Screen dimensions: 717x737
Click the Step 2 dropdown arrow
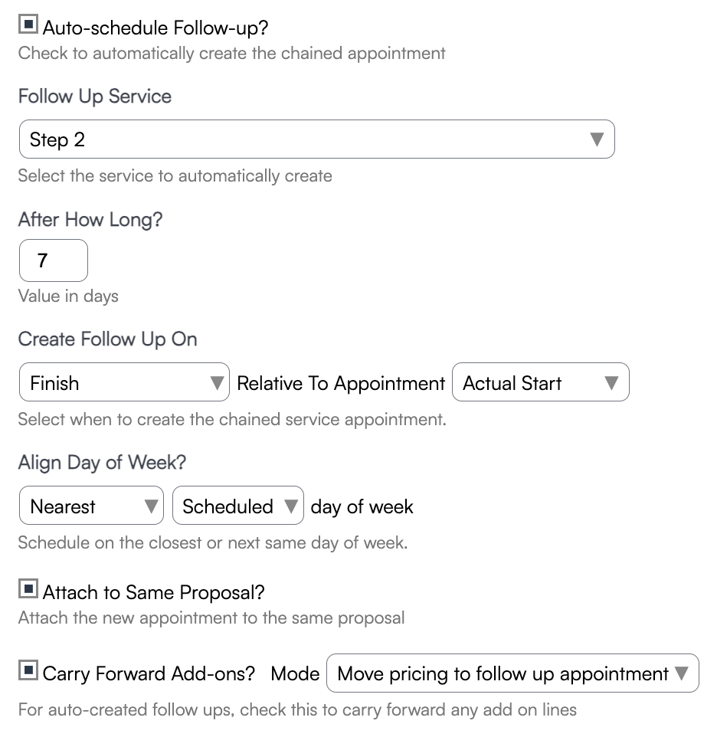click(597, 139)
